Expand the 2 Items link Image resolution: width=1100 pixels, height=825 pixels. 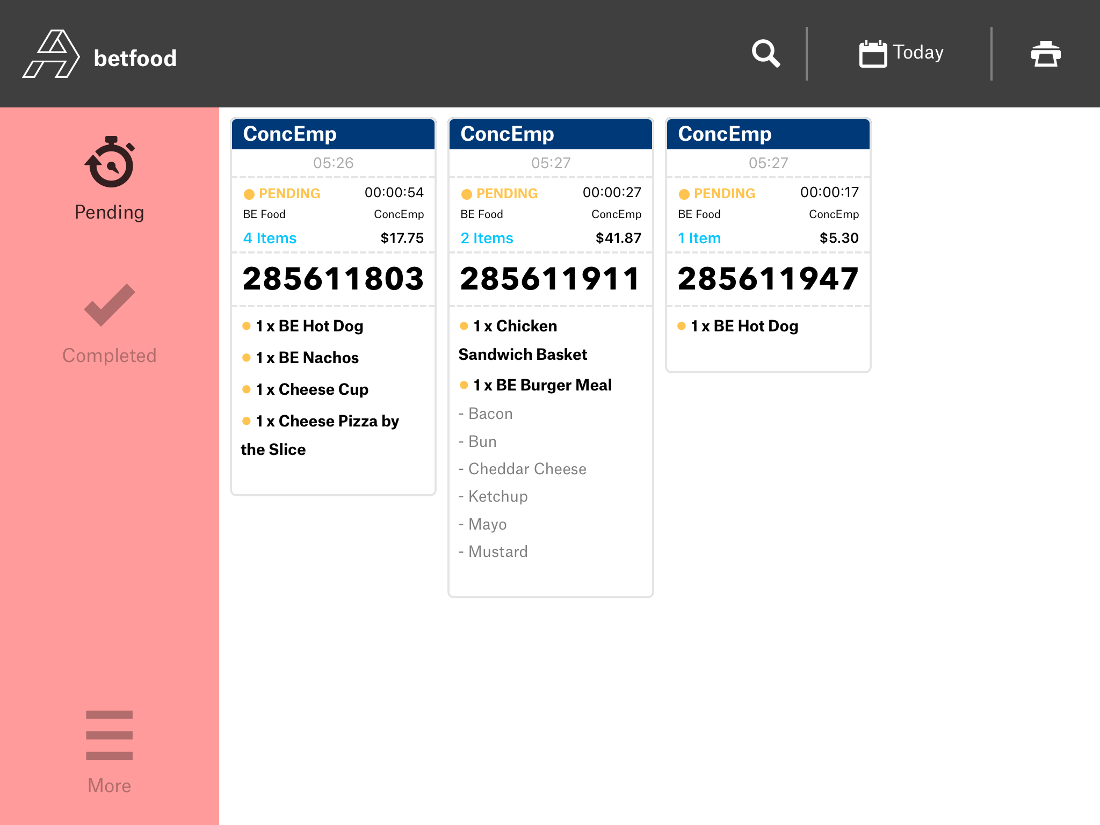(487, 238)
